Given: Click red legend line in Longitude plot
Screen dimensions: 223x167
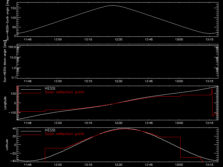Looking at the screenshot, I should (x=31, y=93).
